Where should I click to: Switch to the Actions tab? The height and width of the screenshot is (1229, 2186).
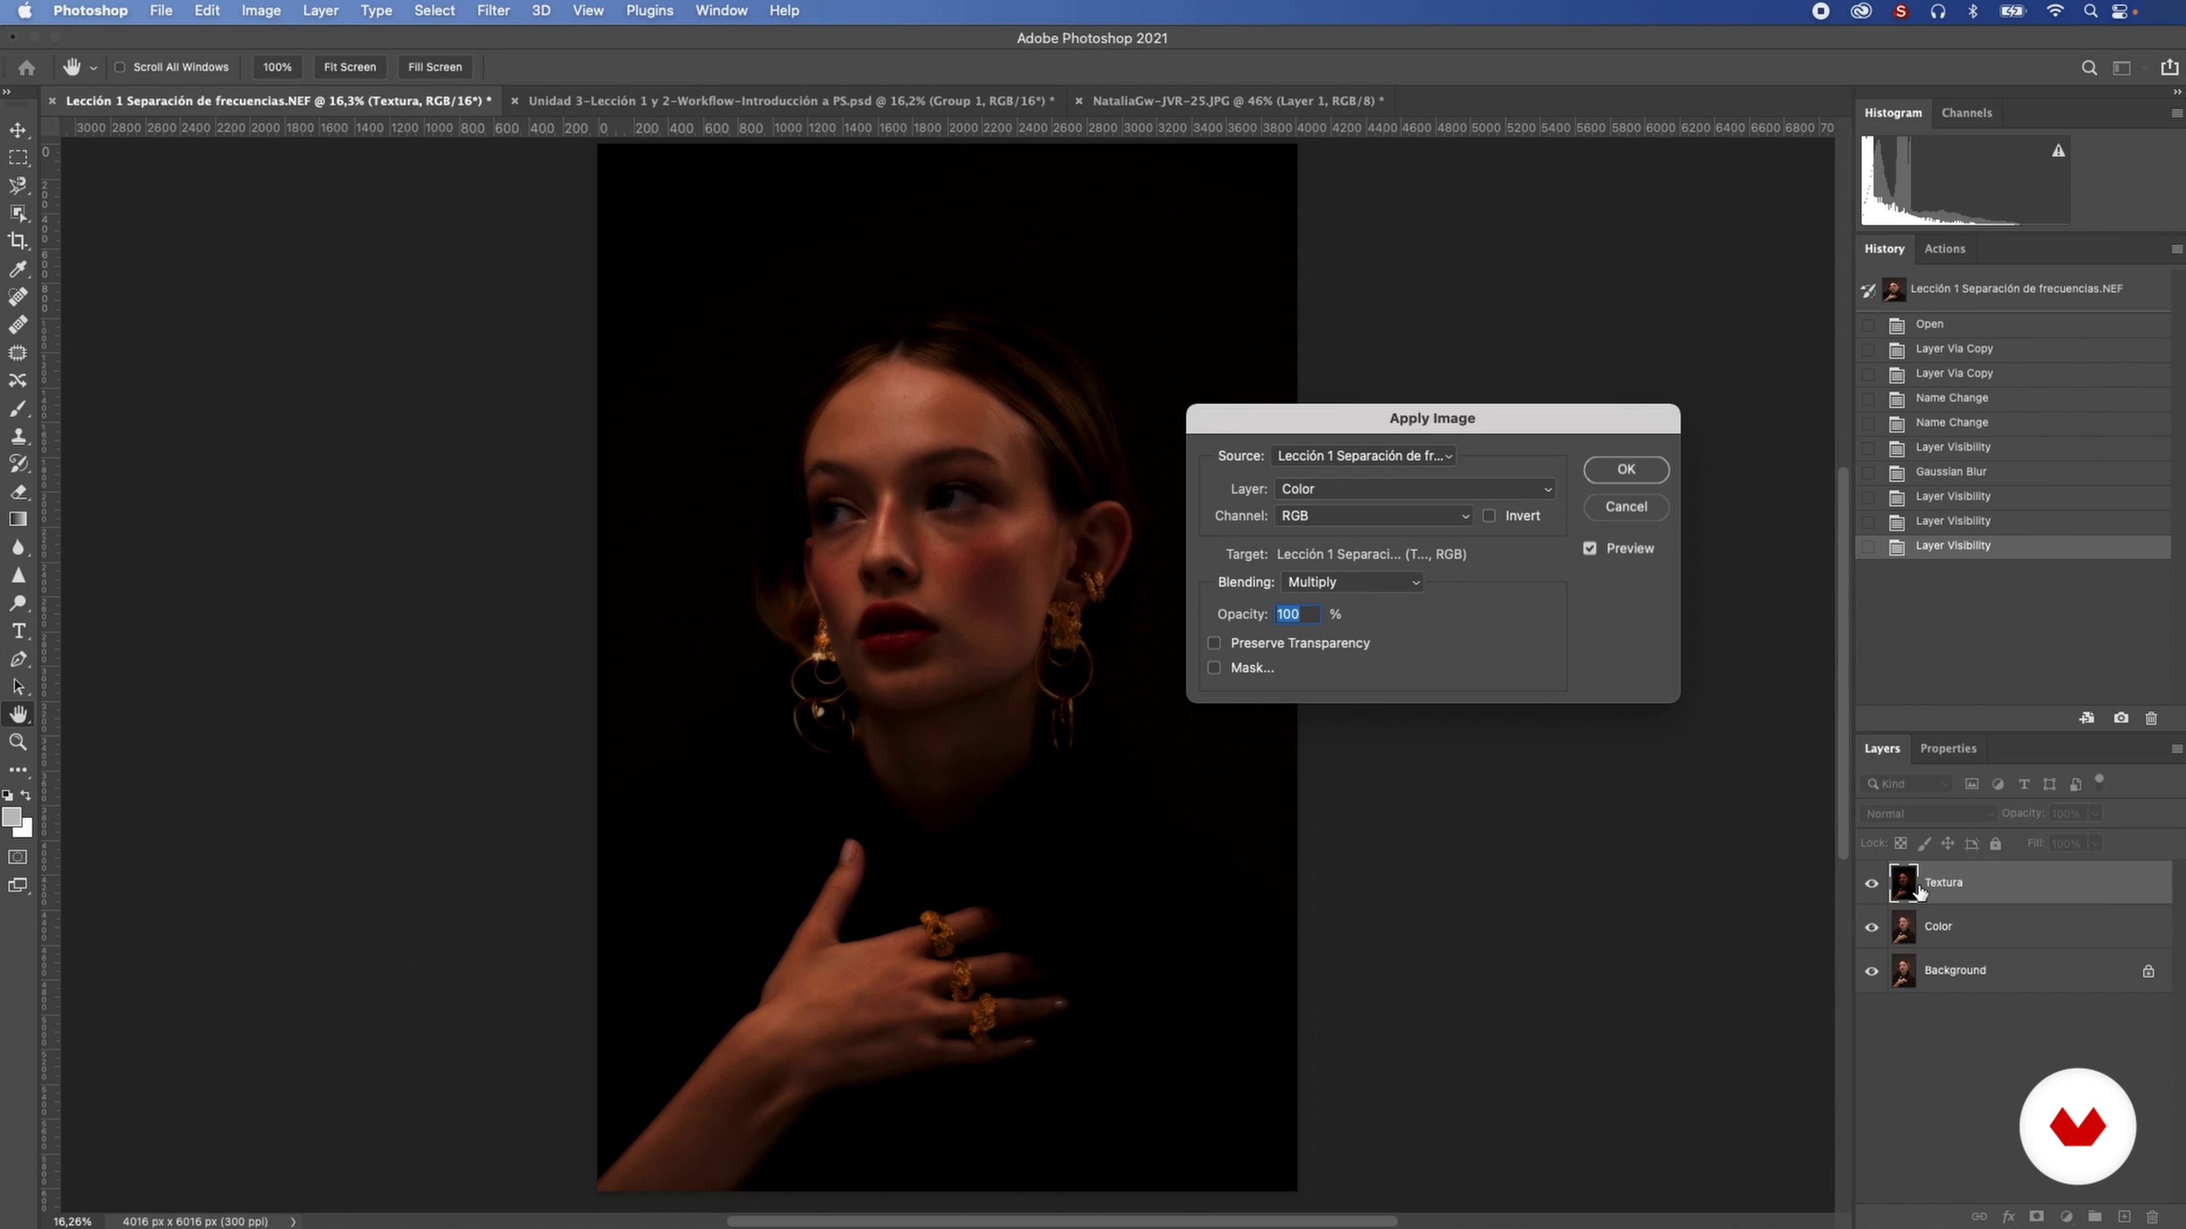(x=1944, y=249)
